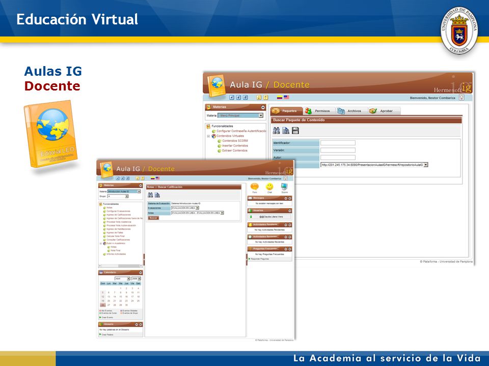Open the Archivos tab
The height and width of the screenshot is (366, 489).
click(351, 111)
